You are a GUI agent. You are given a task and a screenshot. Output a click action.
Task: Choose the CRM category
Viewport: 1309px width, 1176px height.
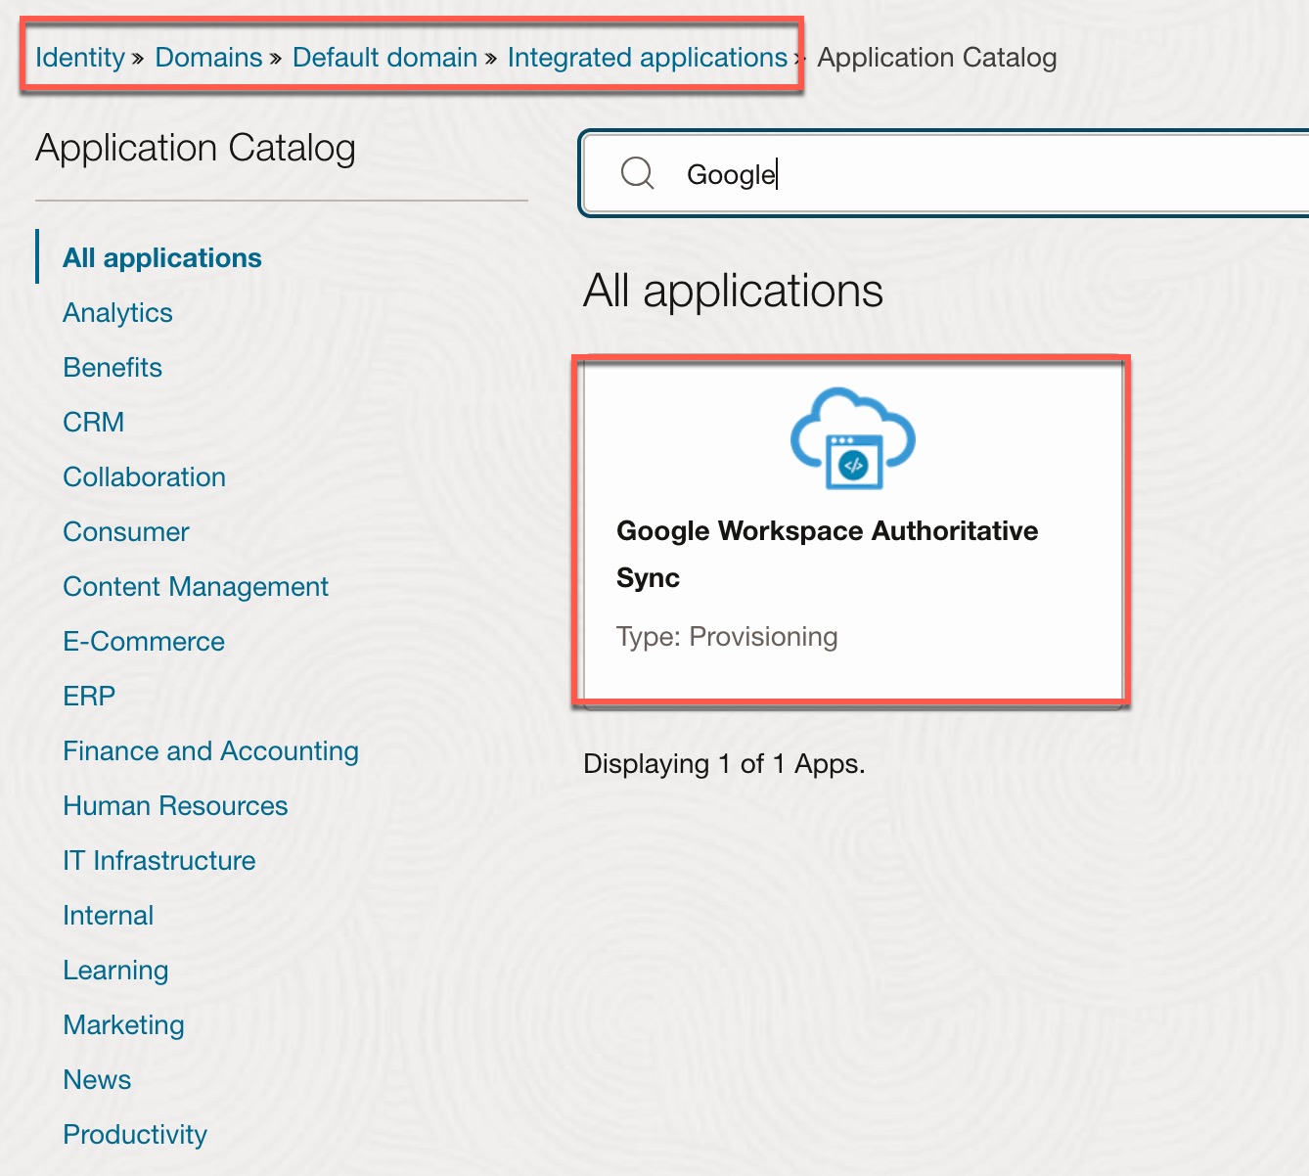coord(94,423)
